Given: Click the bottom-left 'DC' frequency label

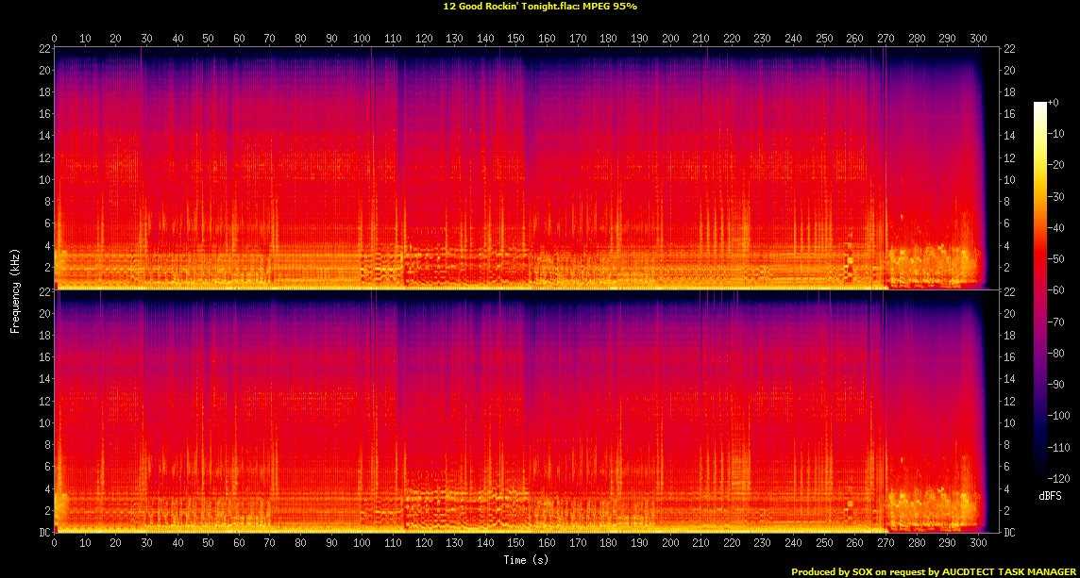Looking at the screenshot, I should pyautogui.click(x=42, y=533).
